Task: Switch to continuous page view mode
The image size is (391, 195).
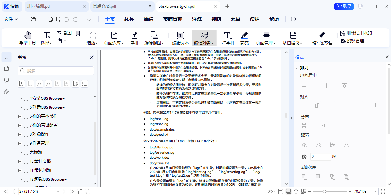Action: (x=288, y=191)
